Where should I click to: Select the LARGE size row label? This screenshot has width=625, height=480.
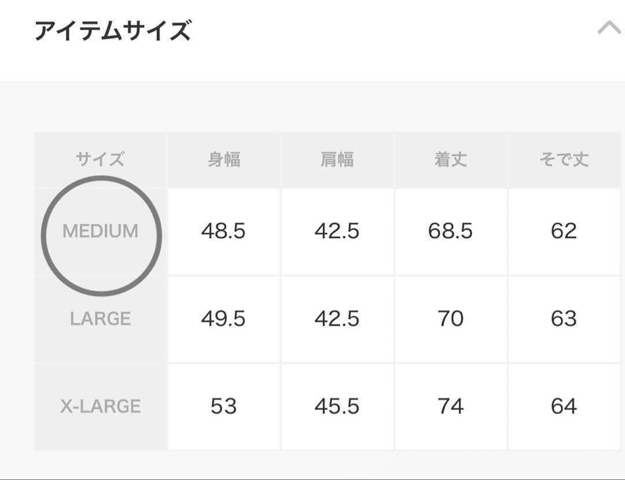(x=101, y=319)
